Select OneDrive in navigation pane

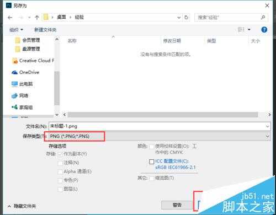click(25, 72)
